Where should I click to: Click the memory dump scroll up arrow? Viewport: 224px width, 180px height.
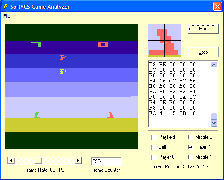(214, 65)
